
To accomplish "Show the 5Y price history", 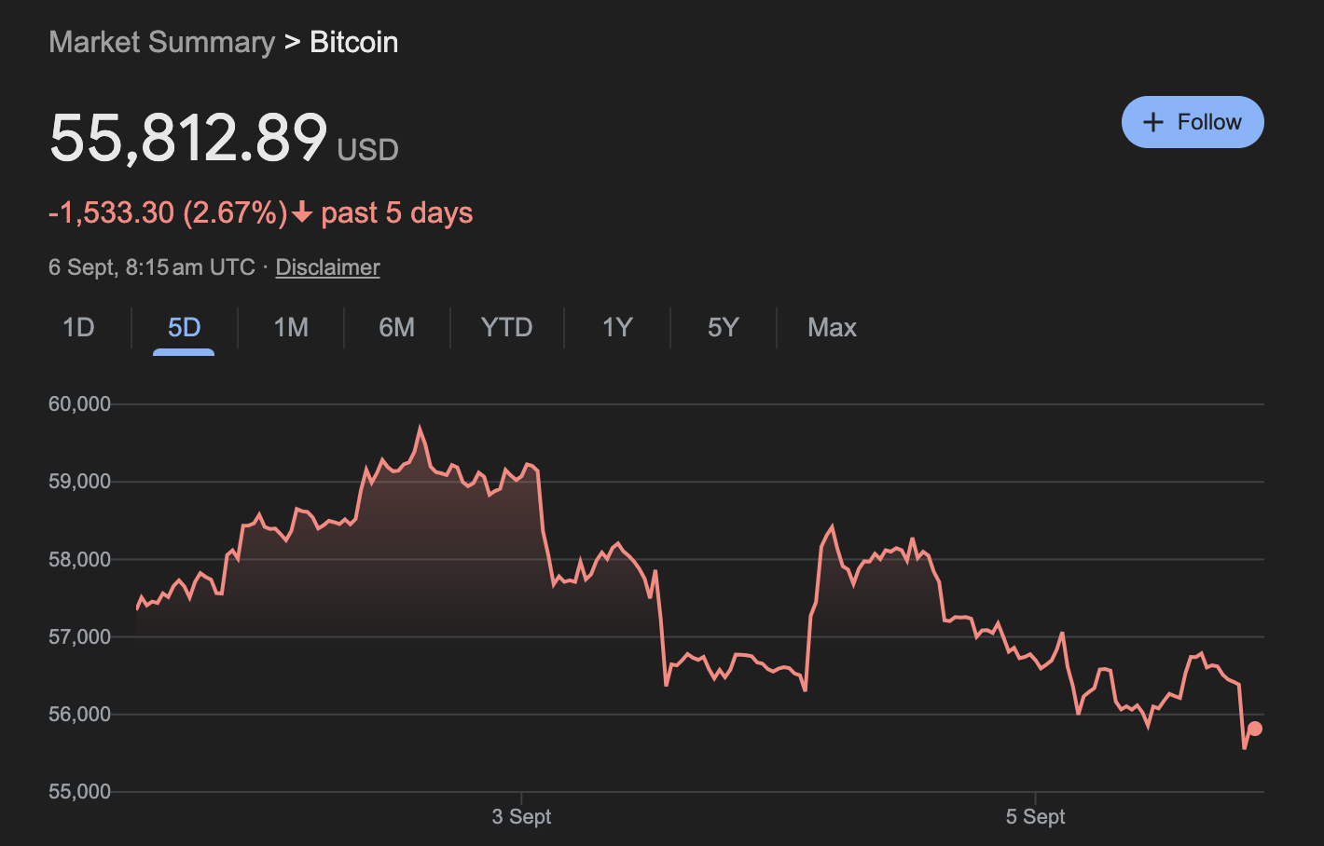I will point(723,327).
